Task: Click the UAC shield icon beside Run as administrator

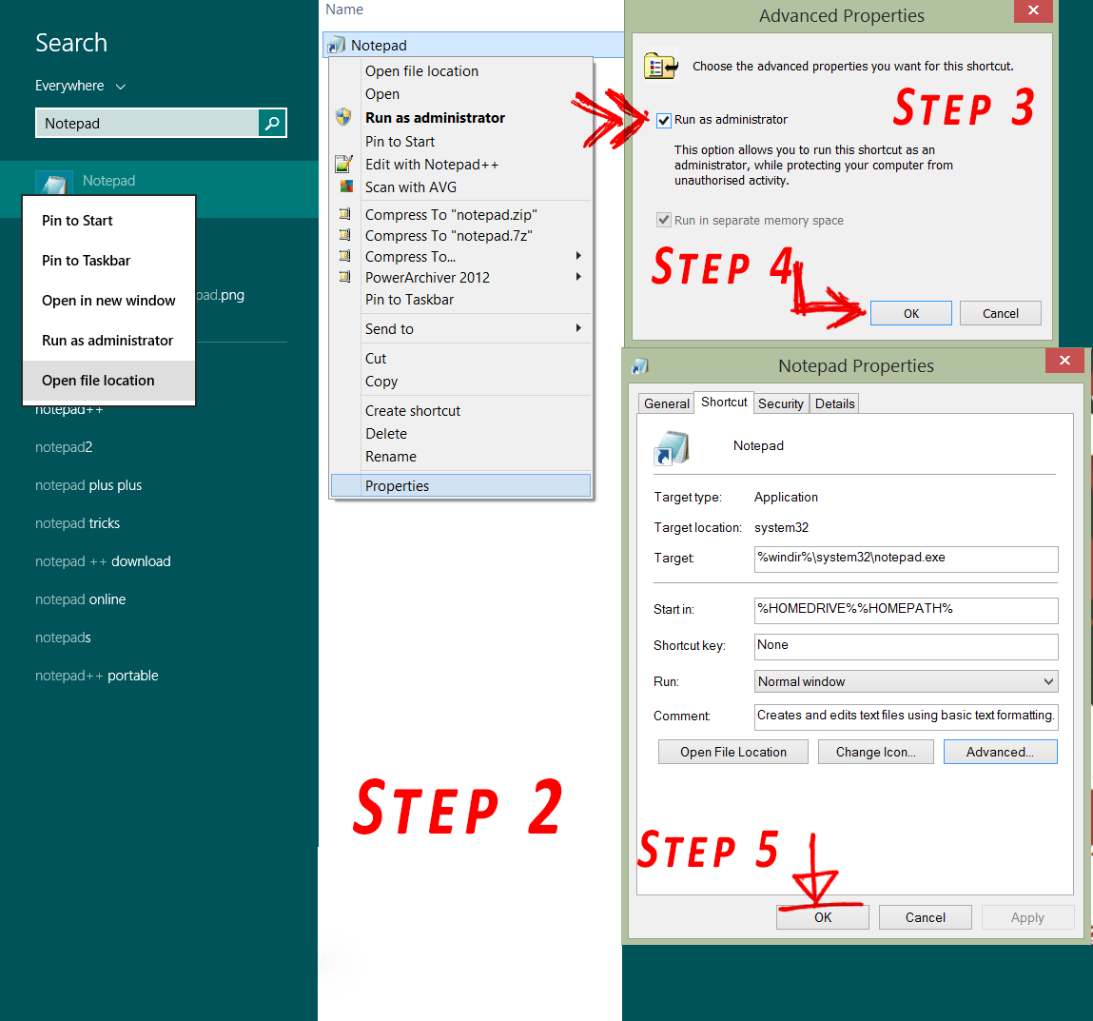Action: (343, 117)
